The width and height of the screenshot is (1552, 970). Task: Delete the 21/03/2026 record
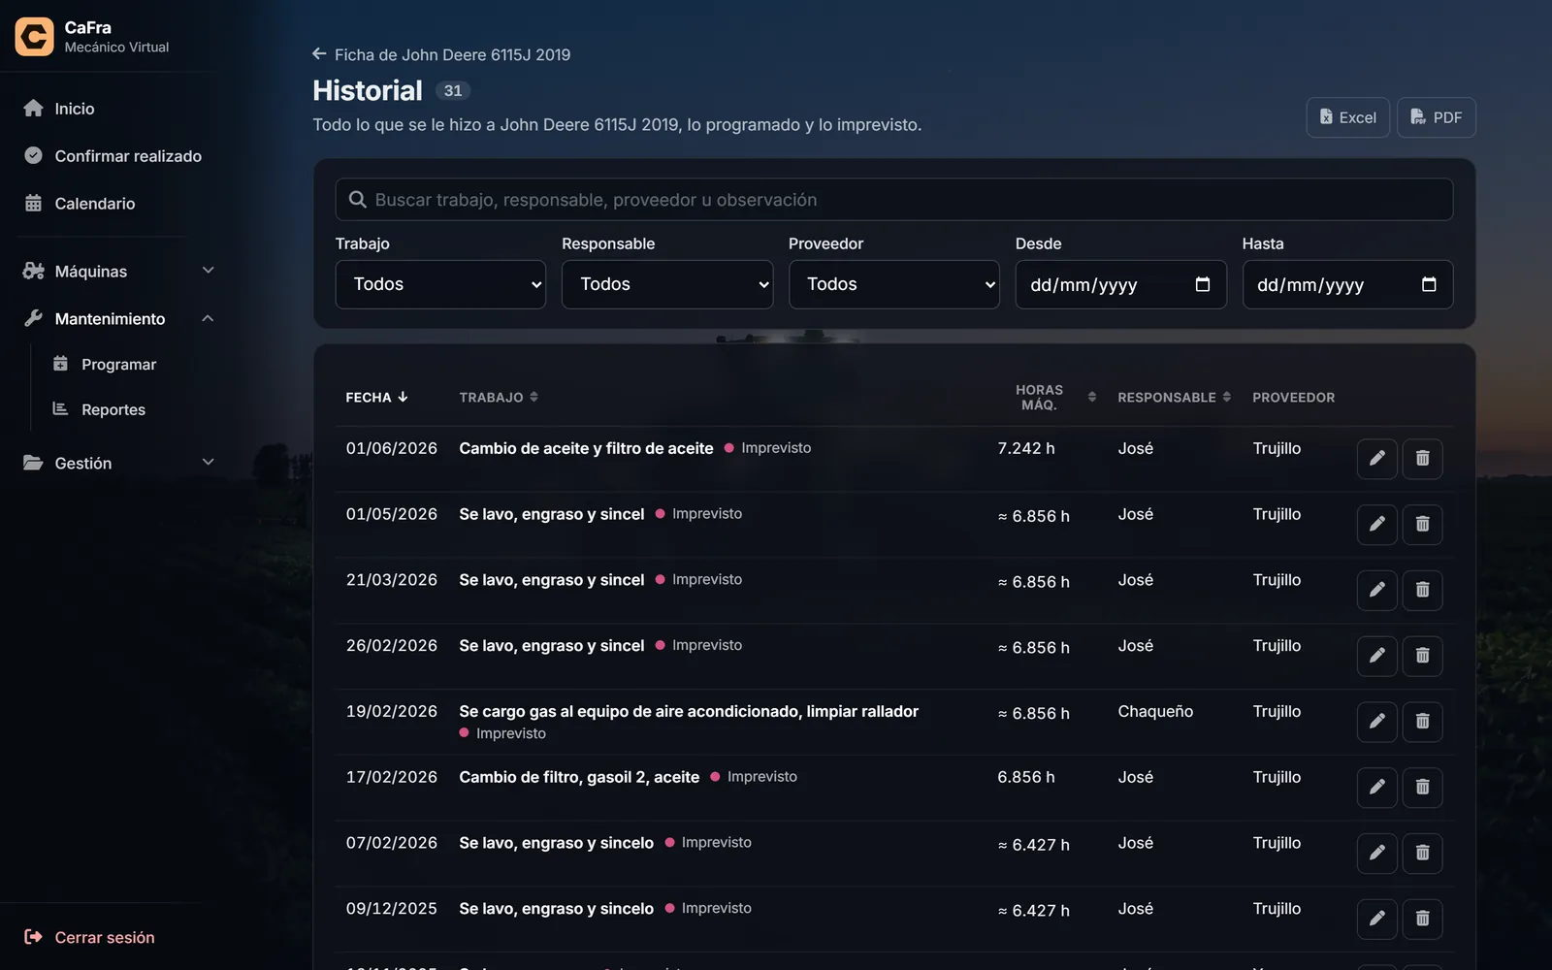[1422, 590]
